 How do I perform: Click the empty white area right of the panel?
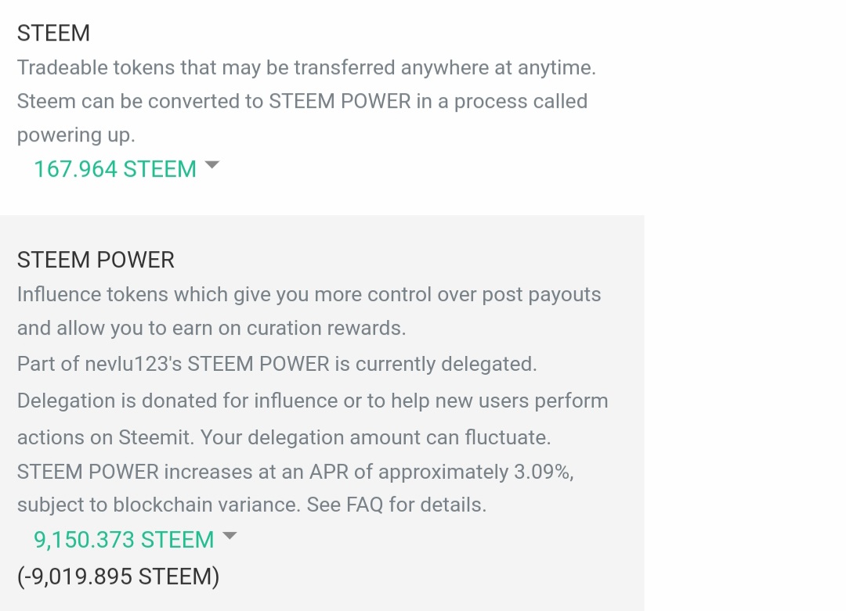coord(744,352)
